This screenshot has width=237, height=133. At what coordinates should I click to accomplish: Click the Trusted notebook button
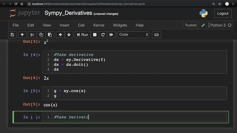pyautogui.click(x=190, y=25)
